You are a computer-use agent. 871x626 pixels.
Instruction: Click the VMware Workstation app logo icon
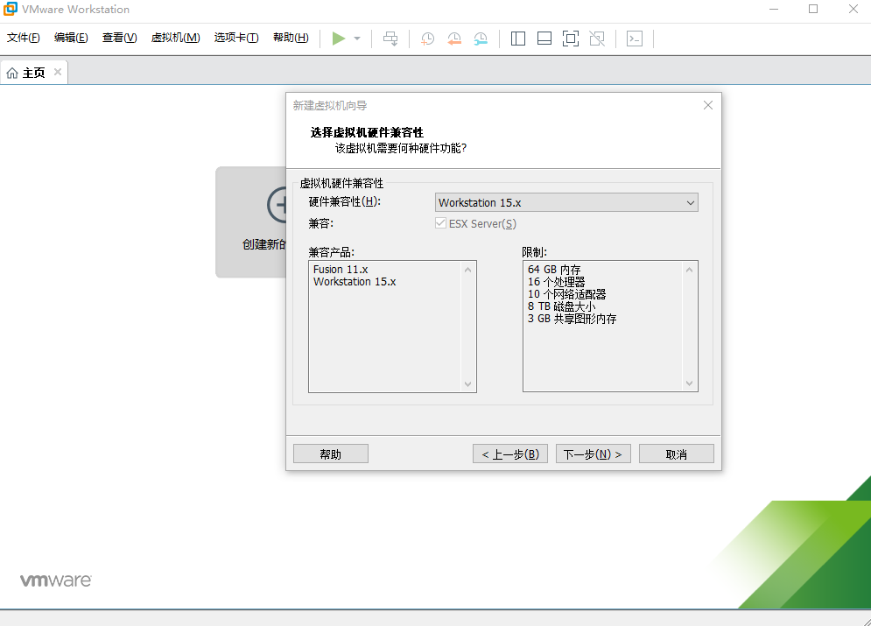(x=10, y=9)
